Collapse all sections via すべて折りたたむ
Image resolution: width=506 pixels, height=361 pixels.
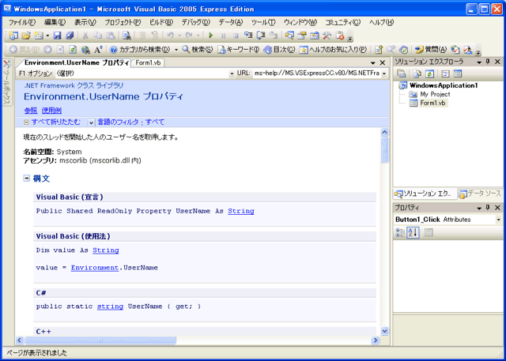[51, 122]
